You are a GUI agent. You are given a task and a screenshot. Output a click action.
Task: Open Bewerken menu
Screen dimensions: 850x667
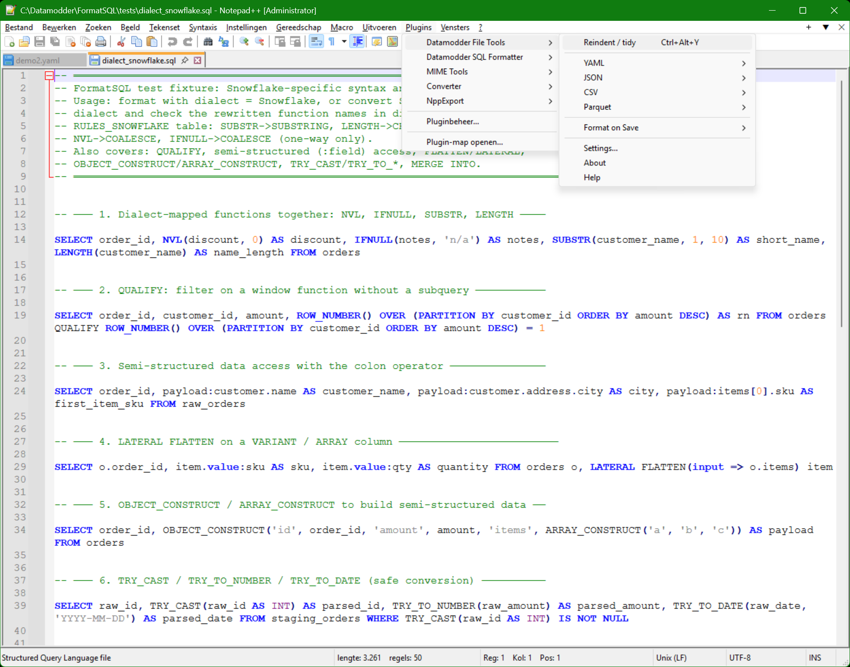coord(59,27)
